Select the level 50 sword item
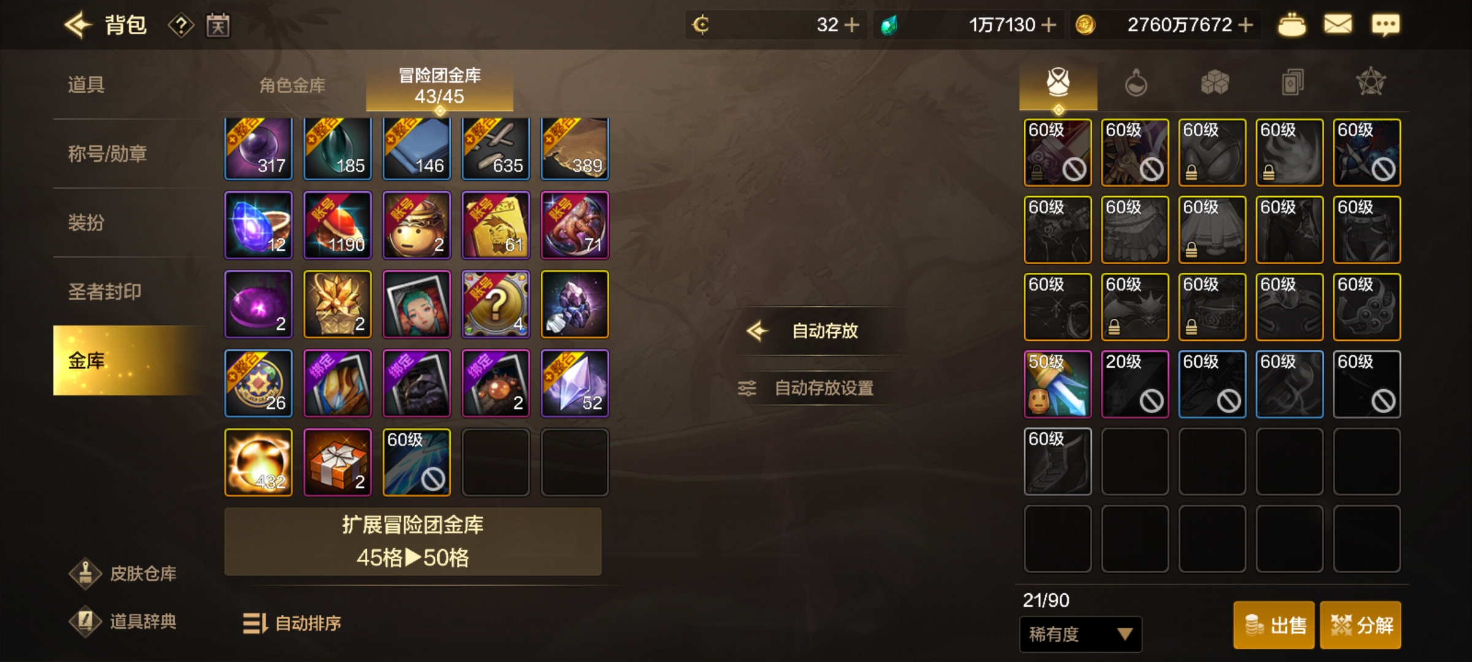This screenshot has width=1472, height=662. pos(1058,384)
